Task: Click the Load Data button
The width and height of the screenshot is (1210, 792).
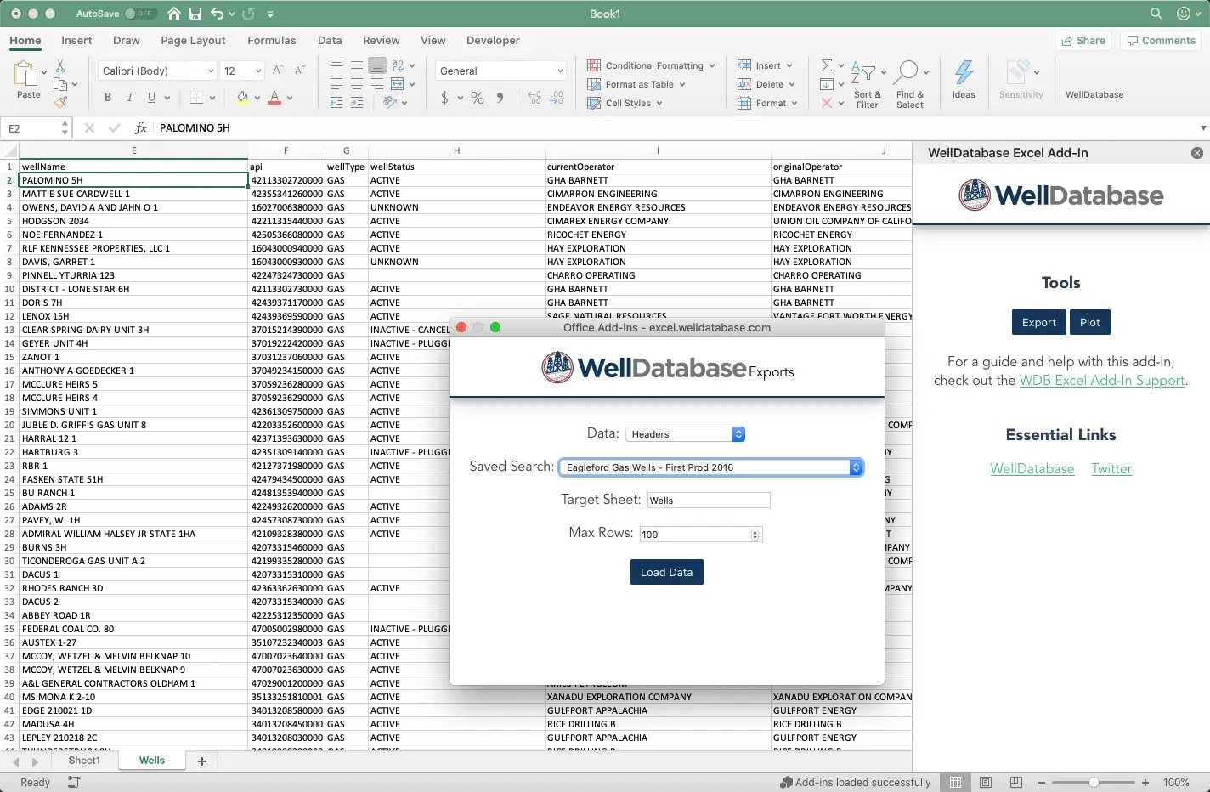Action: (x=666, y=572)
